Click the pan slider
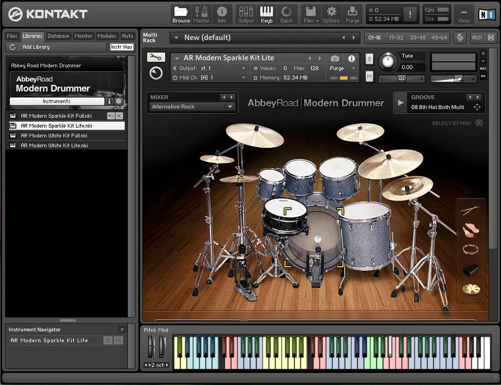 [x=401, y=79]
